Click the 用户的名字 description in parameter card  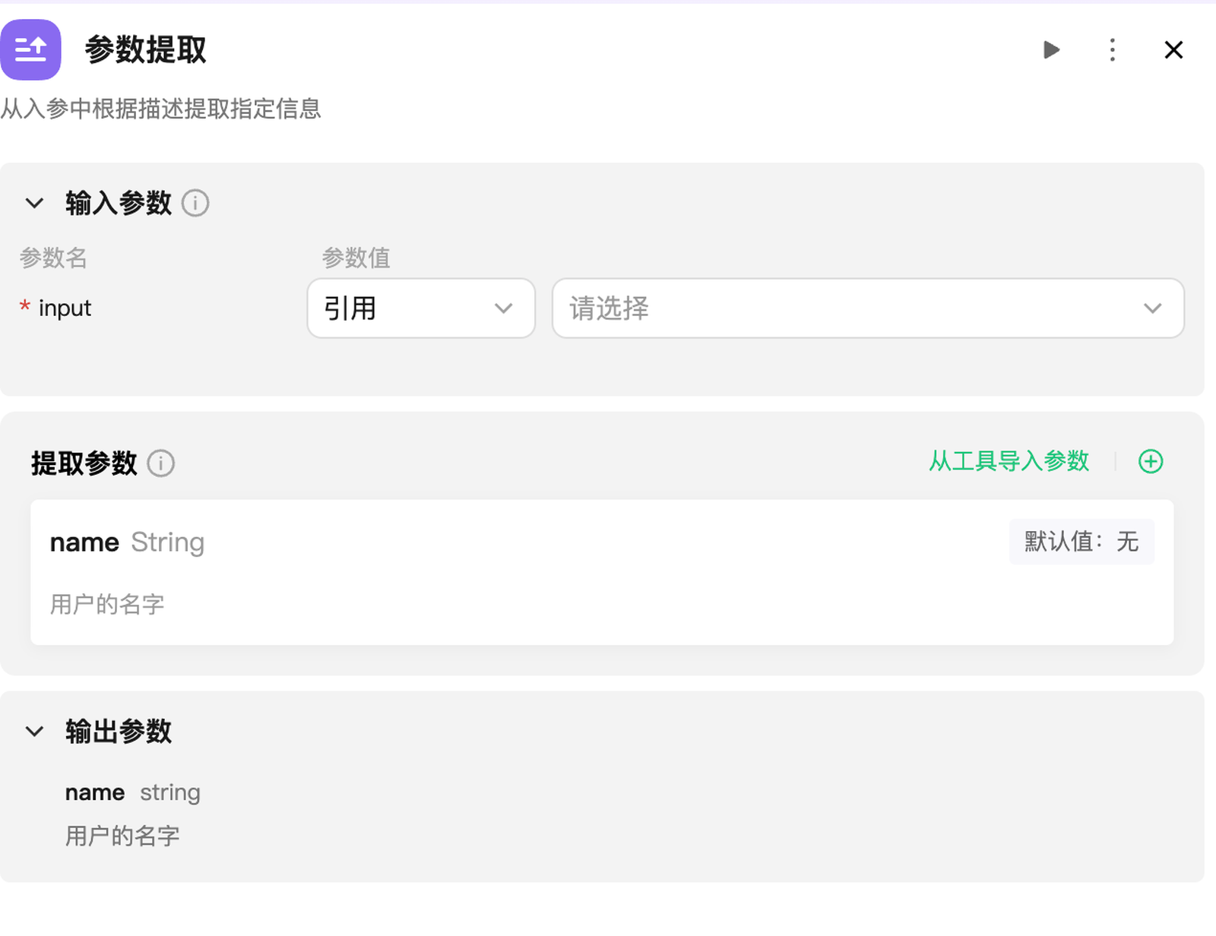[x=107, y=605]
